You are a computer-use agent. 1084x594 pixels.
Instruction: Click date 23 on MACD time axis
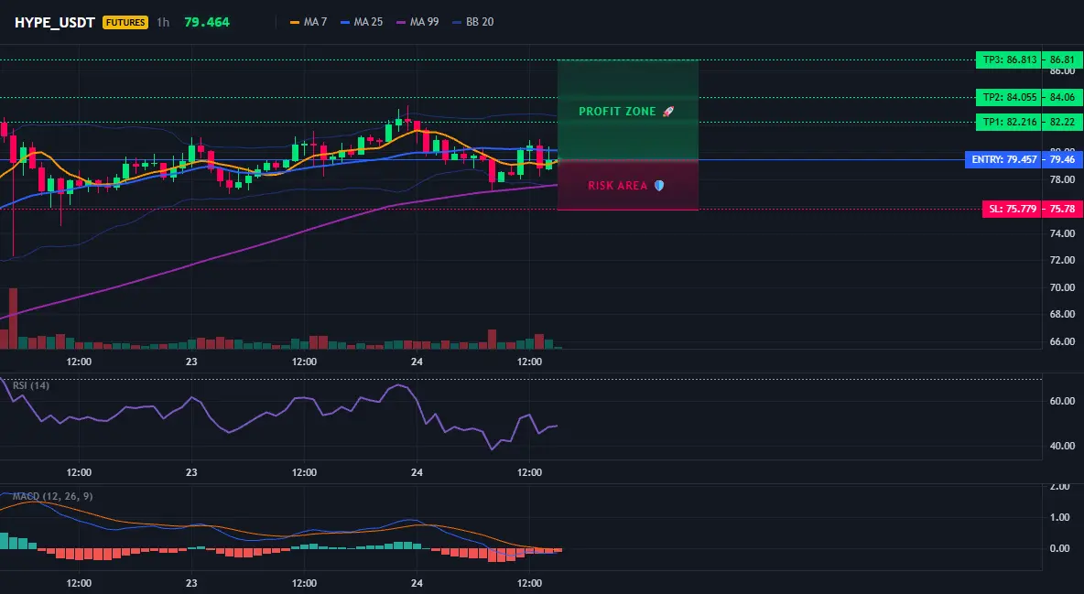191,583
